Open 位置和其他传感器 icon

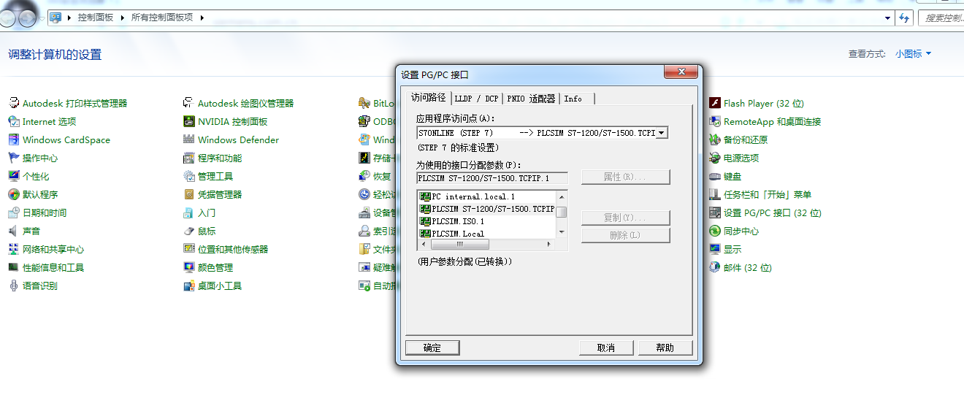coord(189,249)
